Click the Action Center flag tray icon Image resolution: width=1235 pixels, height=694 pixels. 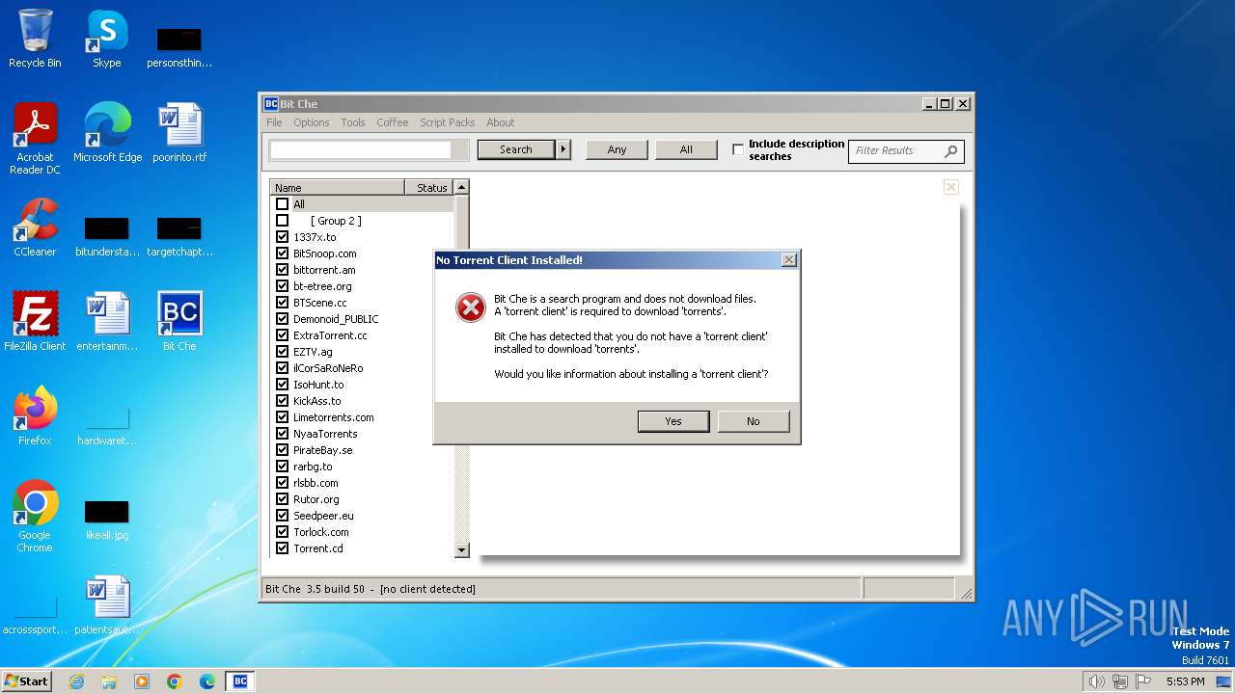click(x=1143, y=681)
